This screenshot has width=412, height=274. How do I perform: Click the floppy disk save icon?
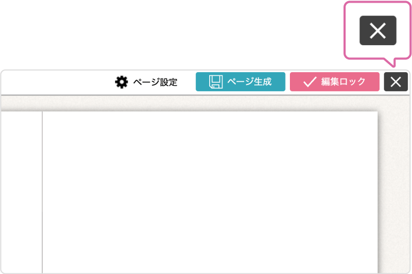216,82
